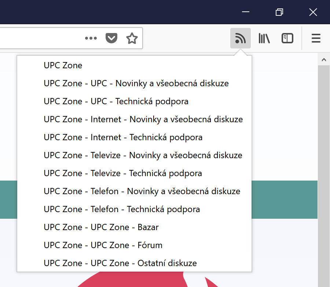This screenshot has width=330, height=287.
Task: Open the Library bookshelf icon
Action: pyautogui.click(x=264, y=38)
